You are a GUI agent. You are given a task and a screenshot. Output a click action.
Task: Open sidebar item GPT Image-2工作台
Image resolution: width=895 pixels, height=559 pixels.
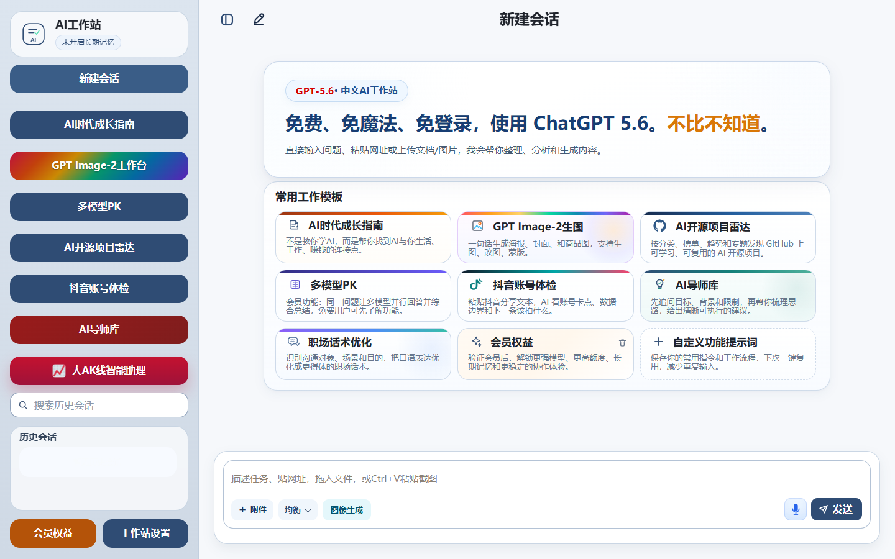click(x=99, y=166)
